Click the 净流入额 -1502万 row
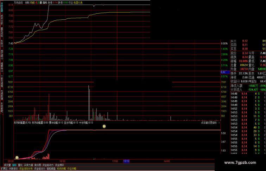The height and width of the screenshot is (171, 266). [x=248, y=86]
